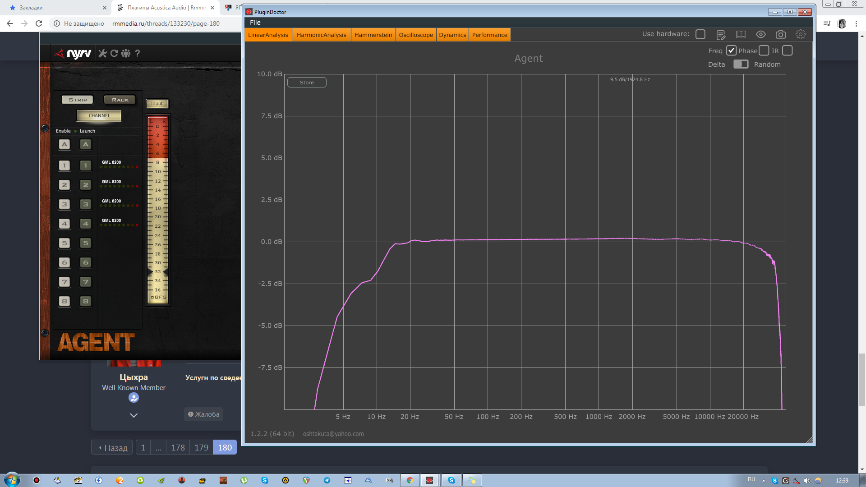Open the question mark help in Agent

tap(138, 53)
